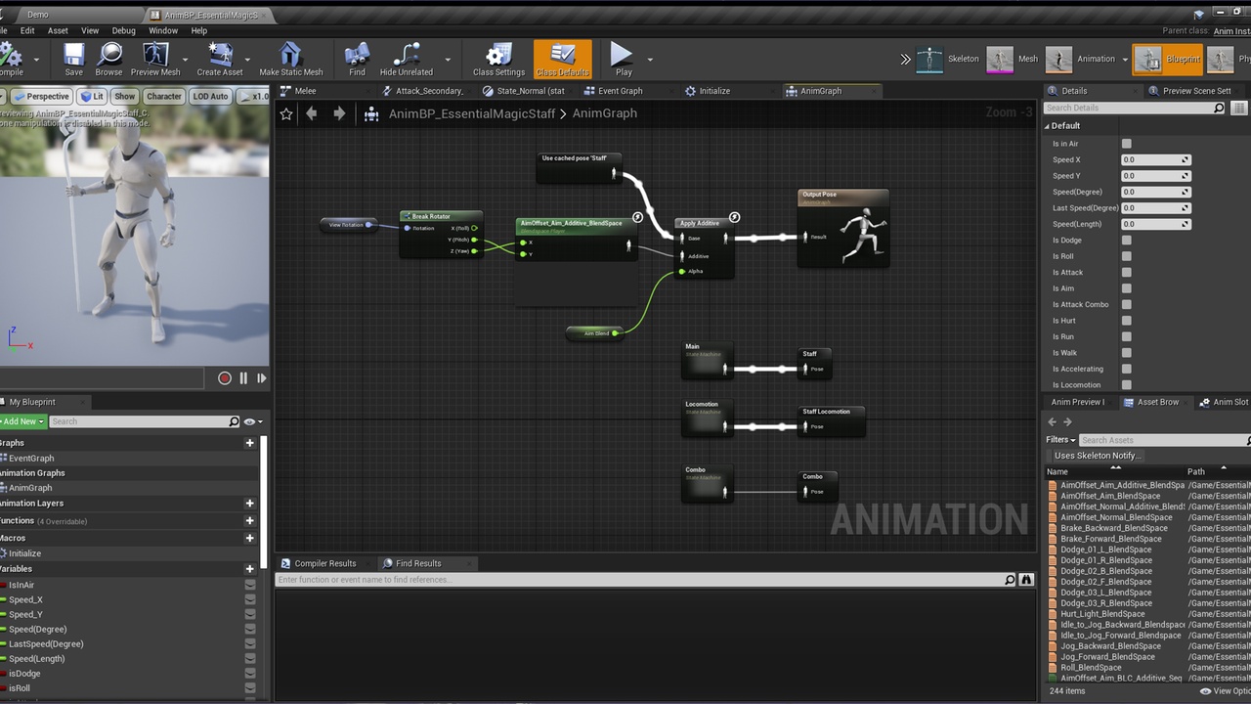
Task: Click the Save toolbar icon
Action: 73,59
